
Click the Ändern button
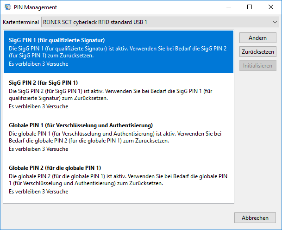pos(258,38)
